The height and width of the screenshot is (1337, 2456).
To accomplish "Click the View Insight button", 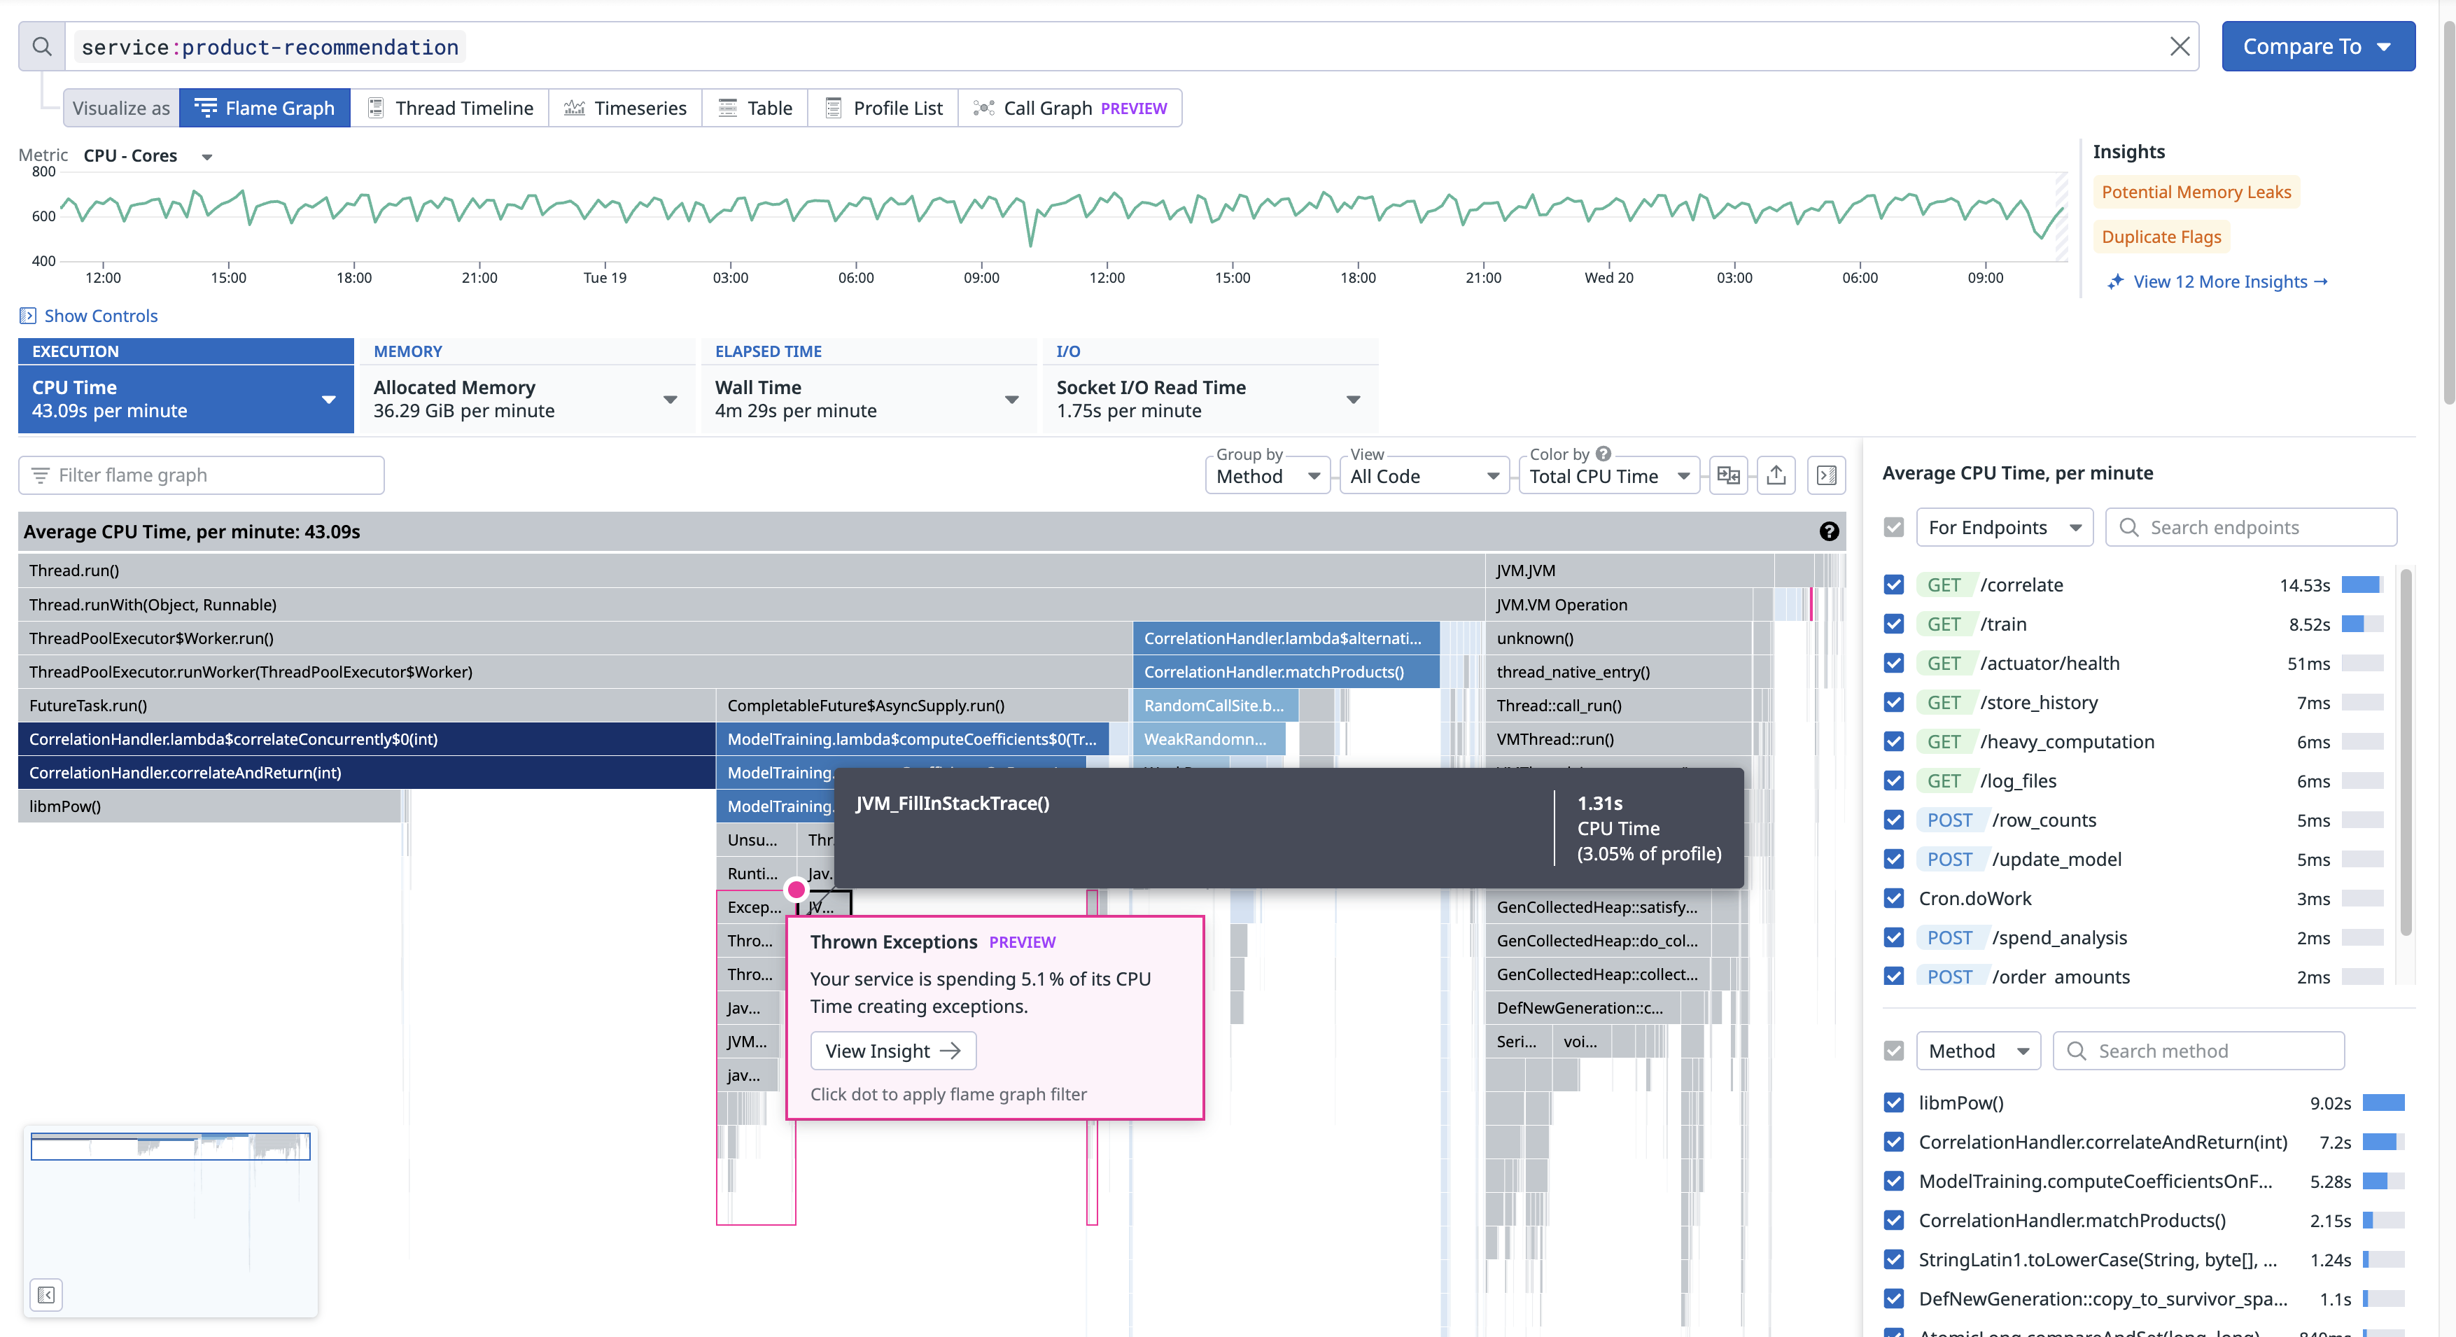I will coord(893,1051).
